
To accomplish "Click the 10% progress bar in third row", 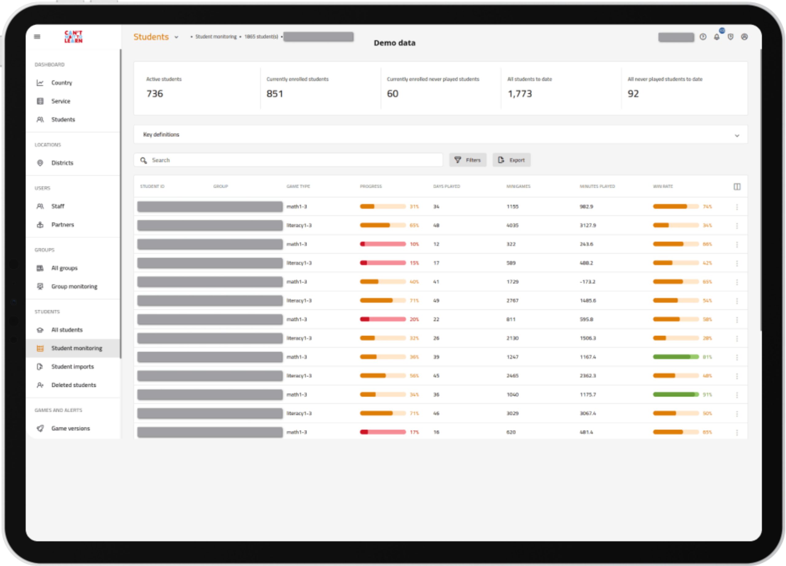I will pos(383,244).
